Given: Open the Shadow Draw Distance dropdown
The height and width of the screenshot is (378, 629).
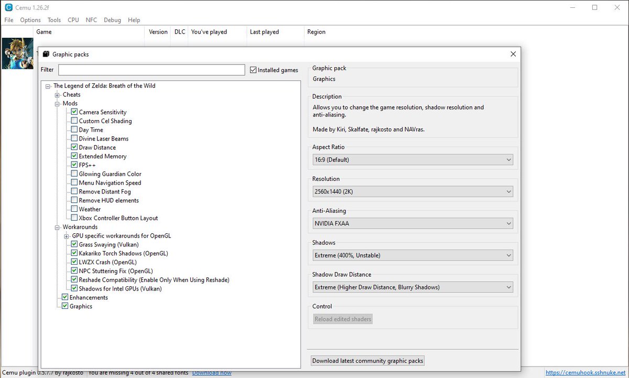Looking at the screenshot, I should click(x=413, y=287).
